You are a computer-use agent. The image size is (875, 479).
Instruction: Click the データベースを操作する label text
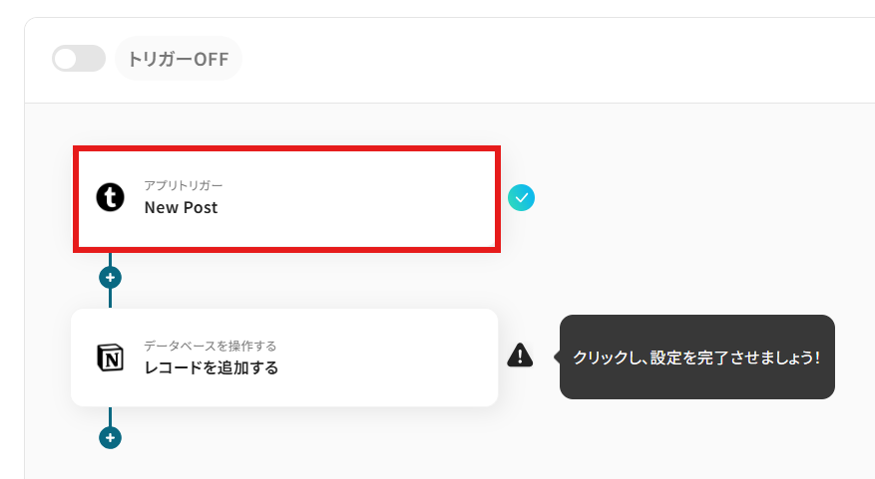210,346
